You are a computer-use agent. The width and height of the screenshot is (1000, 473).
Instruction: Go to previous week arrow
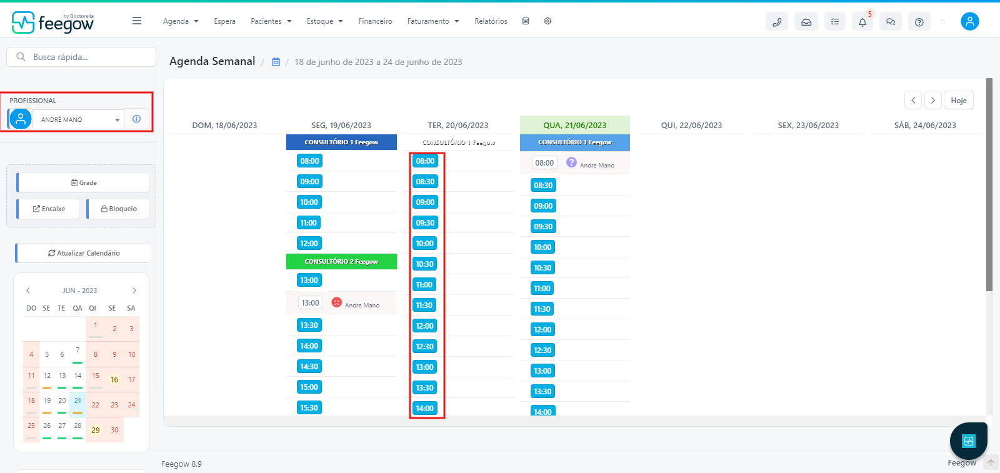click(913, 100)
